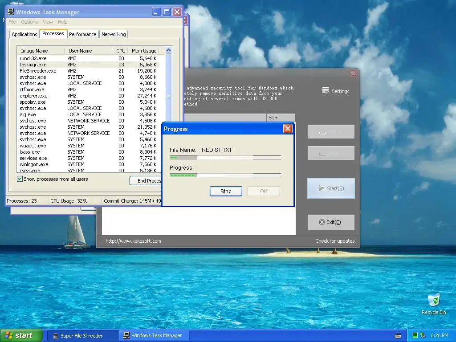Select svchost.exe row using 8,660 K
456x342 pixels.
coord(88,77)
